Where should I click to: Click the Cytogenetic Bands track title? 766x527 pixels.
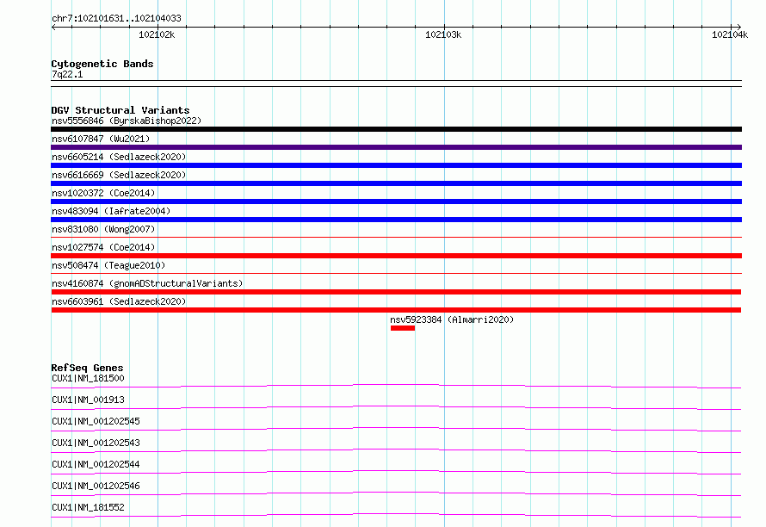102,64
